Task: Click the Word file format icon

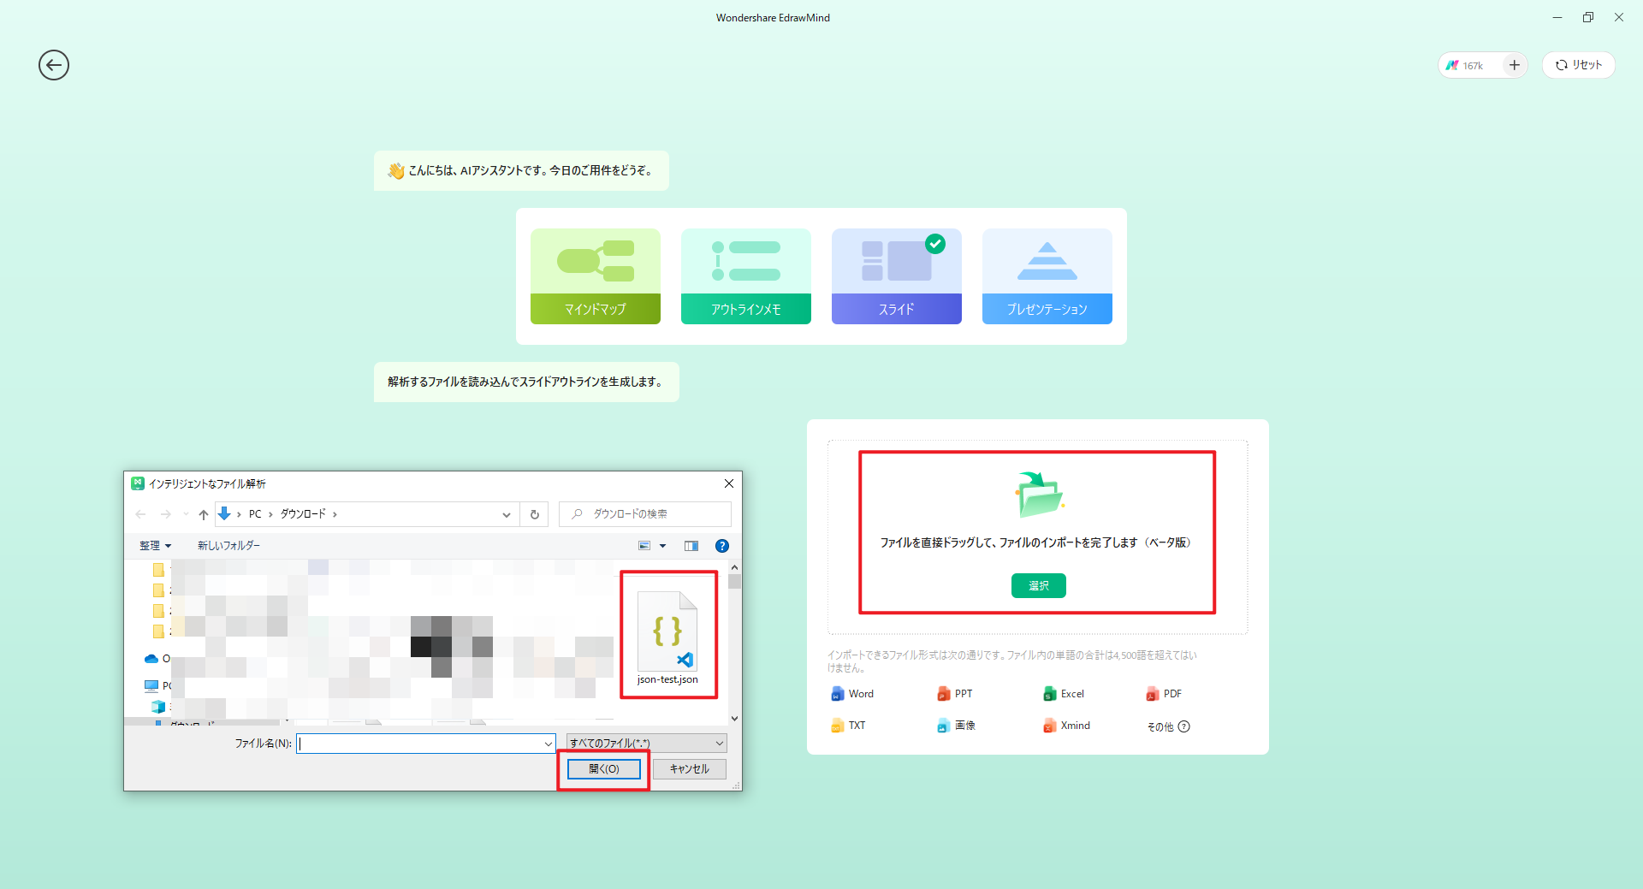Action: click(x=837, y=694)
